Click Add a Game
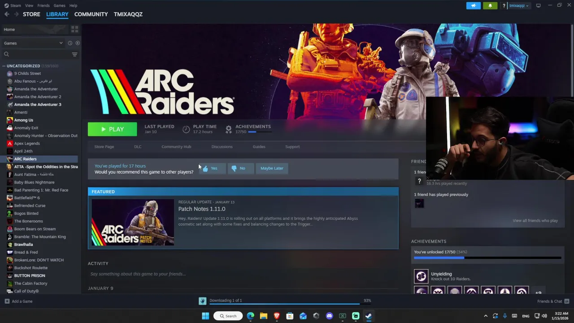Viewport: 574px width, 323px height. (18, 301)
